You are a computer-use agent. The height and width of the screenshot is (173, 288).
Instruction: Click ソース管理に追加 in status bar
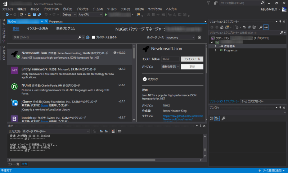(x=272, y=170)
